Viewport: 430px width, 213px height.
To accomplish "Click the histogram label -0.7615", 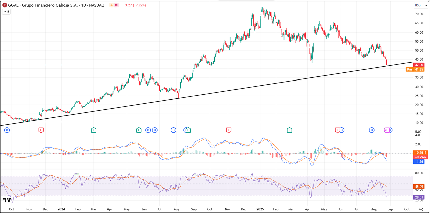I will [421, 153].
